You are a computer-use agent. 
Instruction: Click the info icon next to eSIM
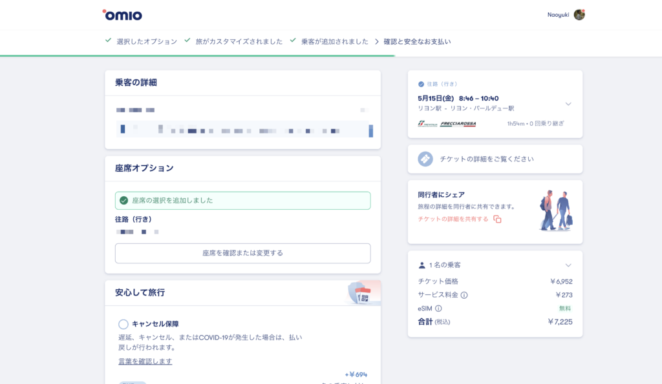pyautogui.click(x=439, y=308)
